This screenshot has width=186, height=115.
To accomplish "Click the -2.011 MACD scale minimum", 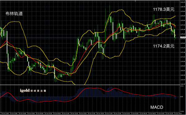I will coord(182,112).
